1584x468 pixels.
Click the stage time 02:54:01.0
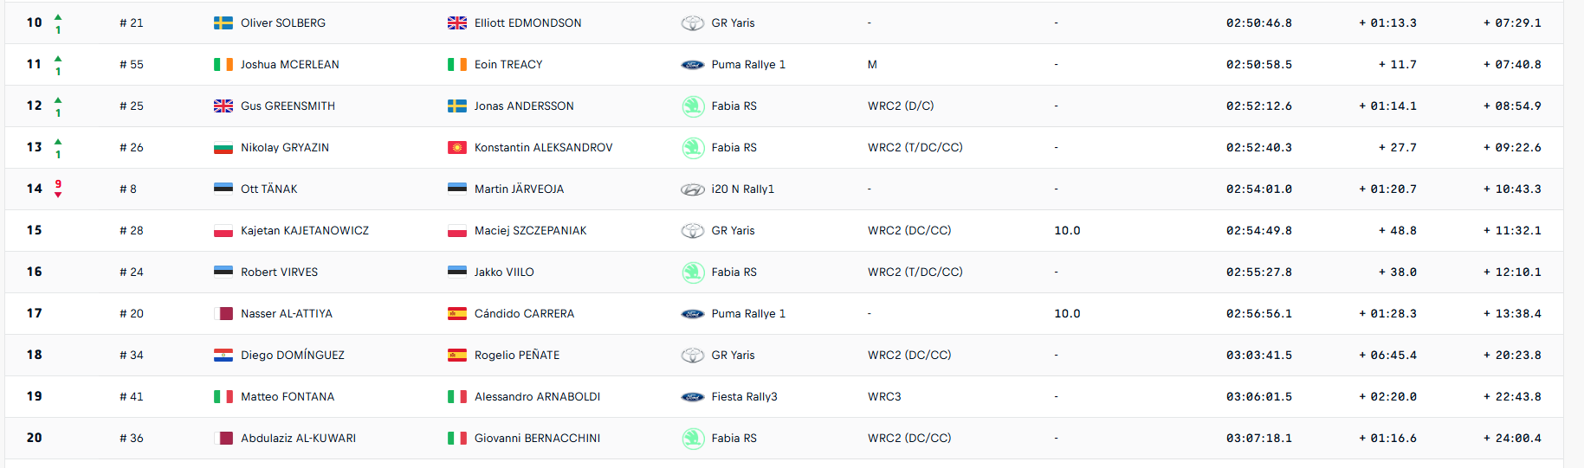[1258, 189]
